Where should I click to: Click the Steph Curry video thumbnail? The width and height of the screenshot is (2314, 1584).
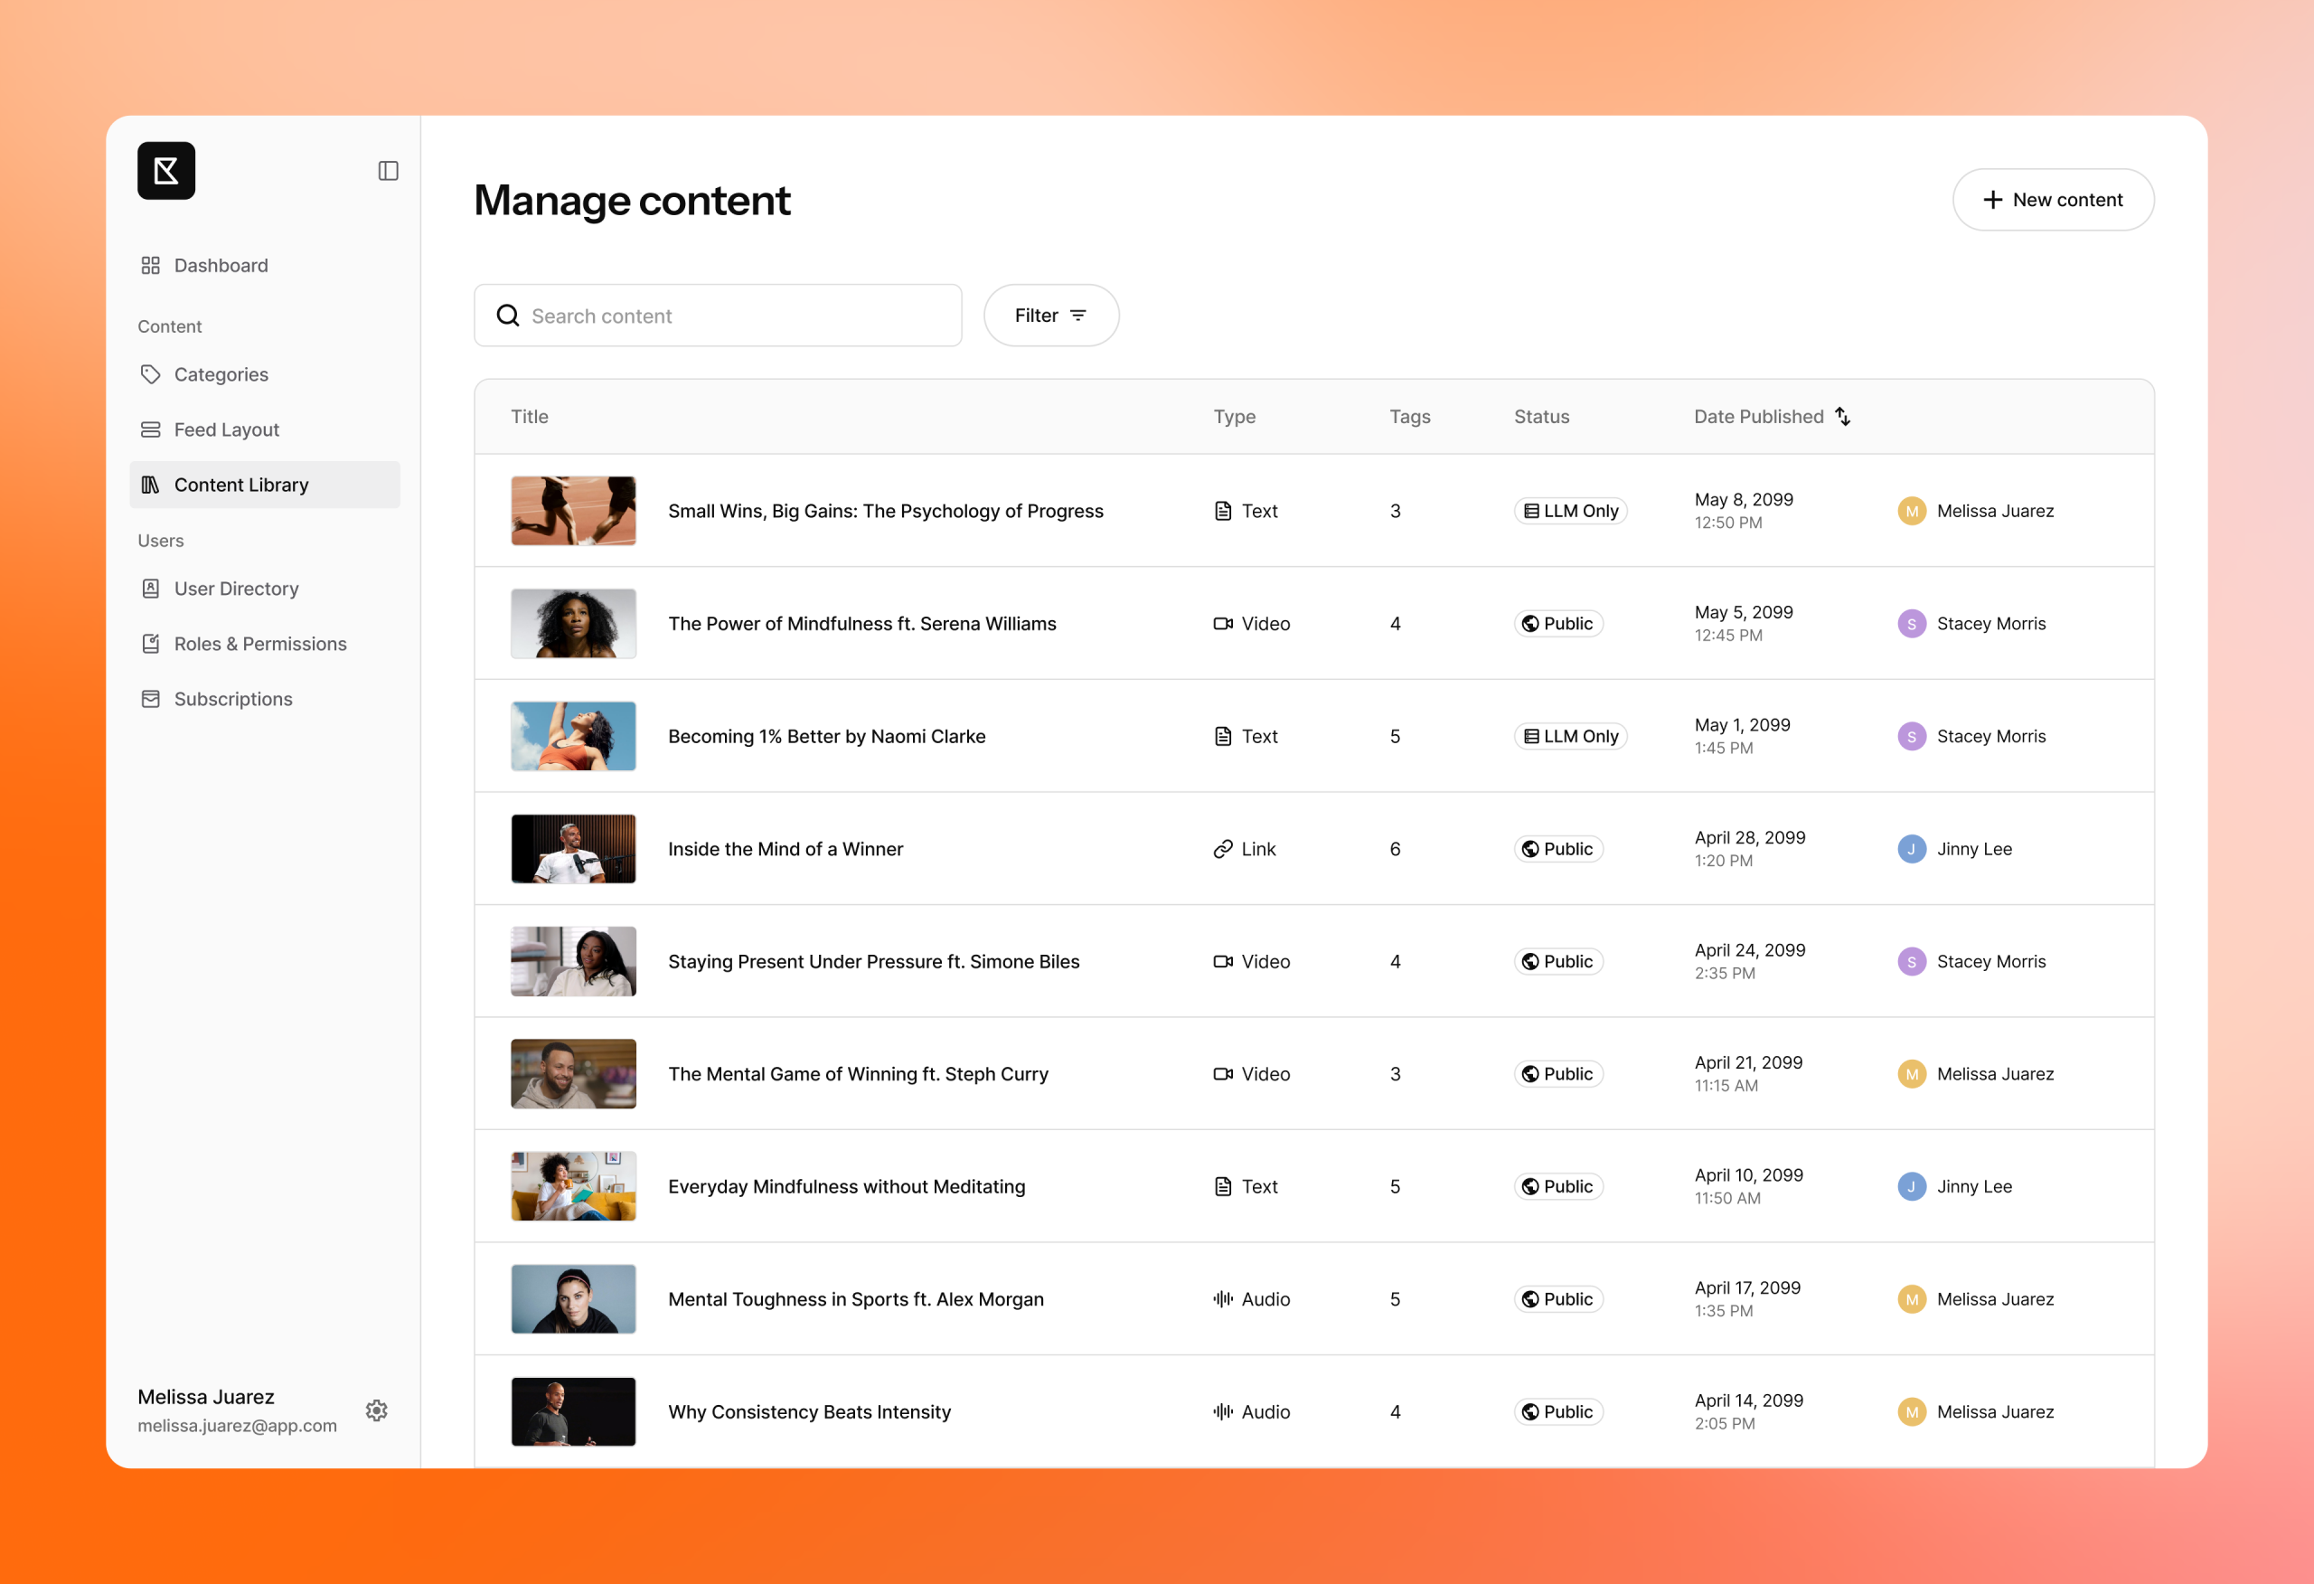573,1074
